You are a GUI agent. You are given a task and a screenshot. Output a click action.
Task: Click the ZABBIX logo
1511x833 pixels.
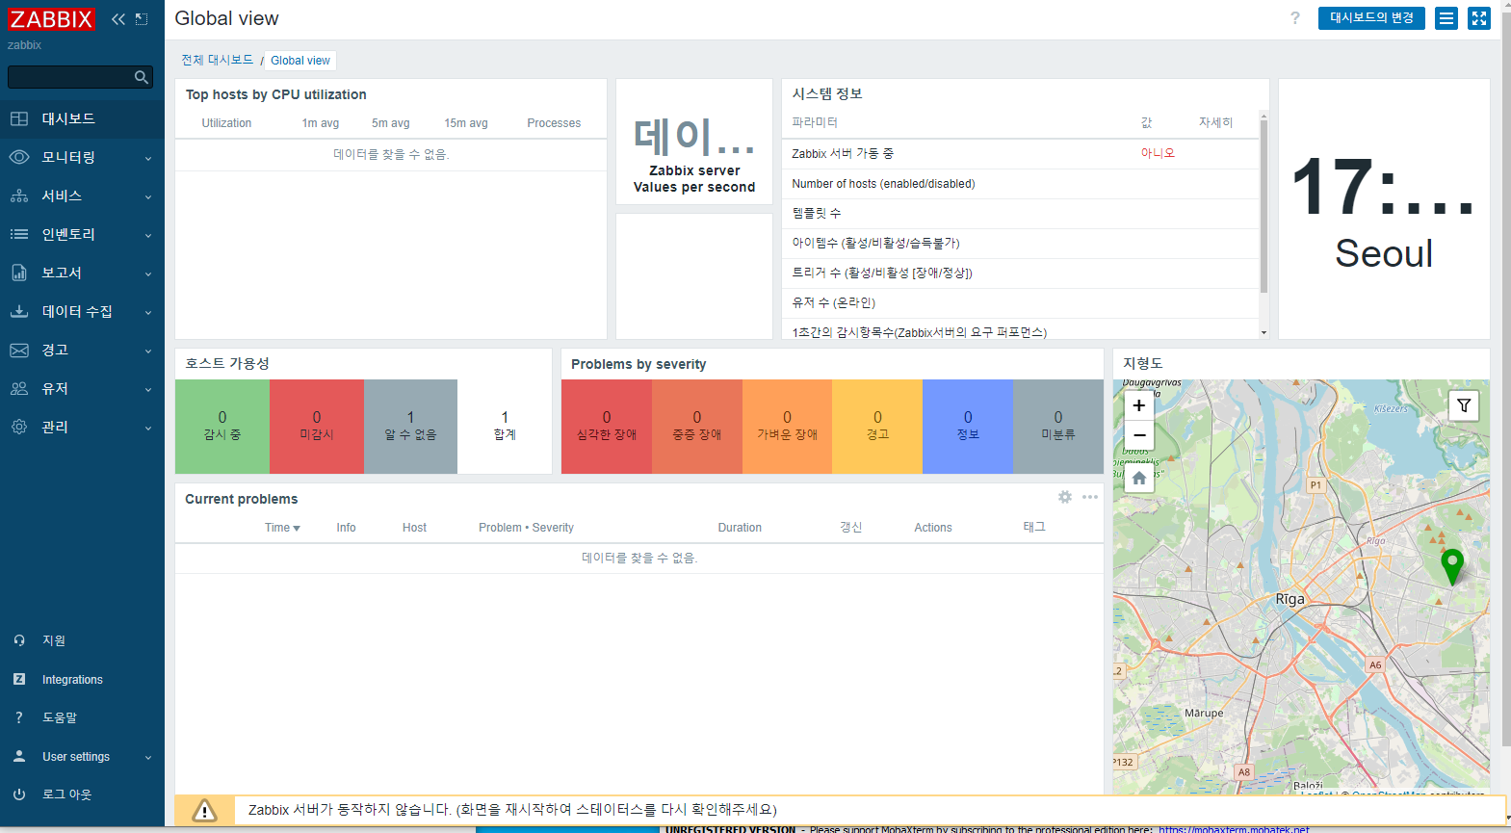point(51,18)
